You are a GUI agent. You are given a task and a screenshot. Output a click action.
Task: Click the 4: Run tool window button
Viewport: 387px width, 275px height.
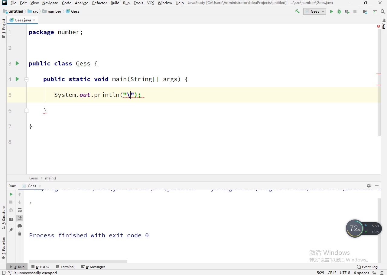pyautogui.click(x=17, y=267)
